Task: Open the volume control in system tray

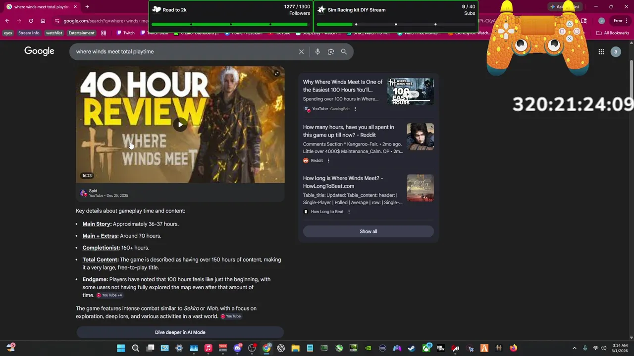Action: tap(603, 348)
